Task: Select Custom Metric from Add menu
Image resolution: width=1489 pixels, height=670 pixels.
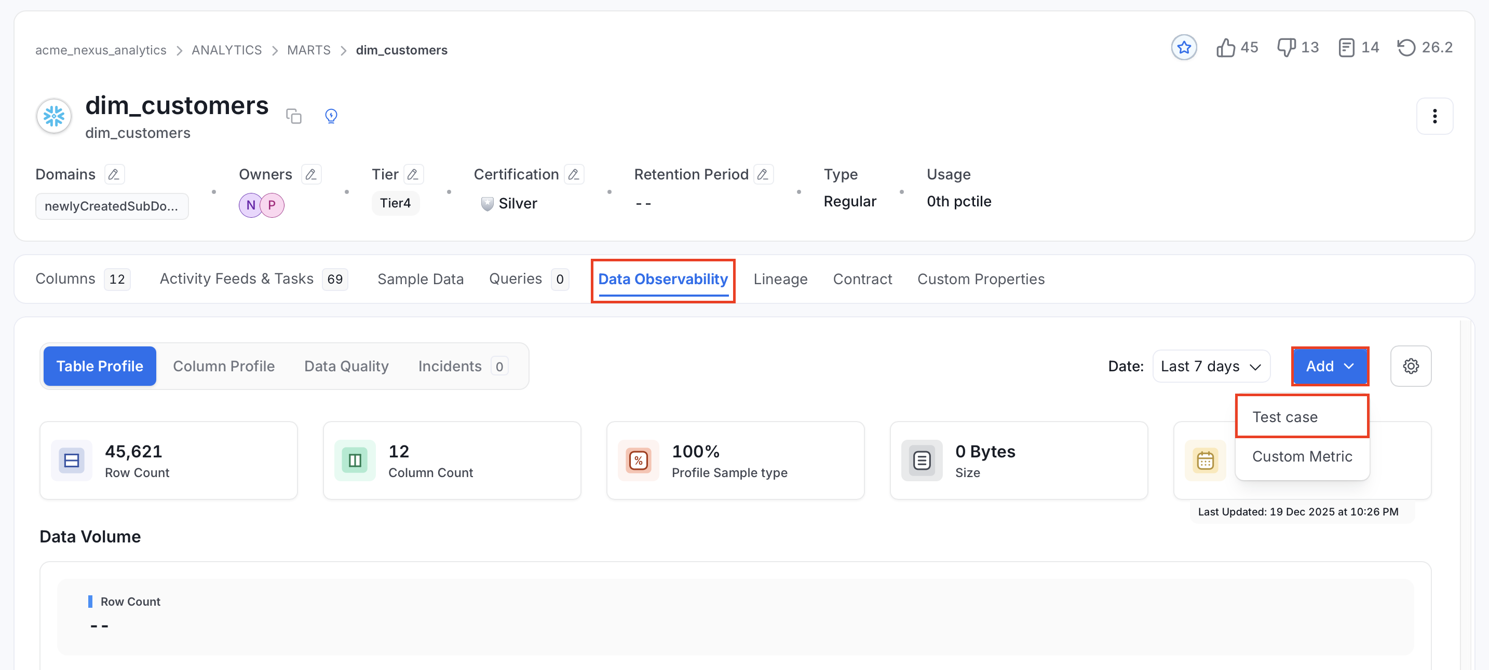Action: 1302,456
